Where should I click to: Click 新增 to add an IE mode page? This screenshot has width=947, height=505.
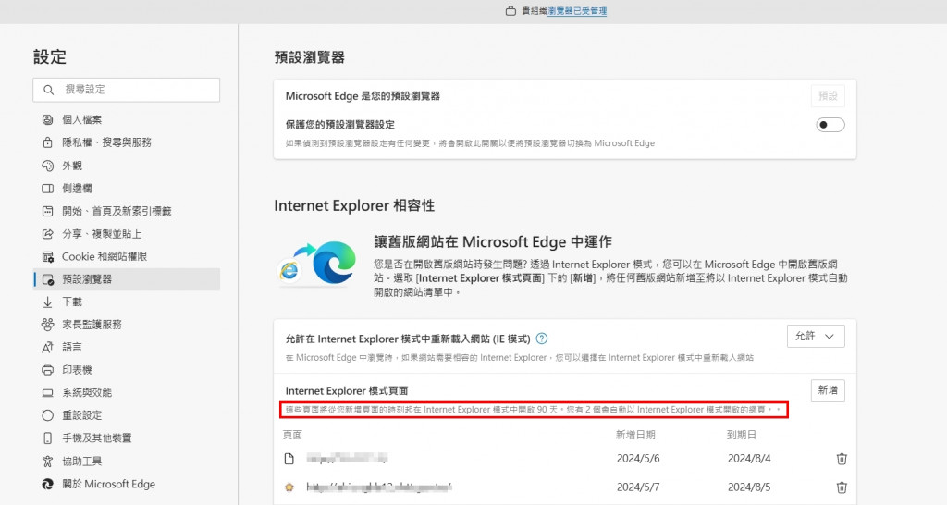point(828,390)
